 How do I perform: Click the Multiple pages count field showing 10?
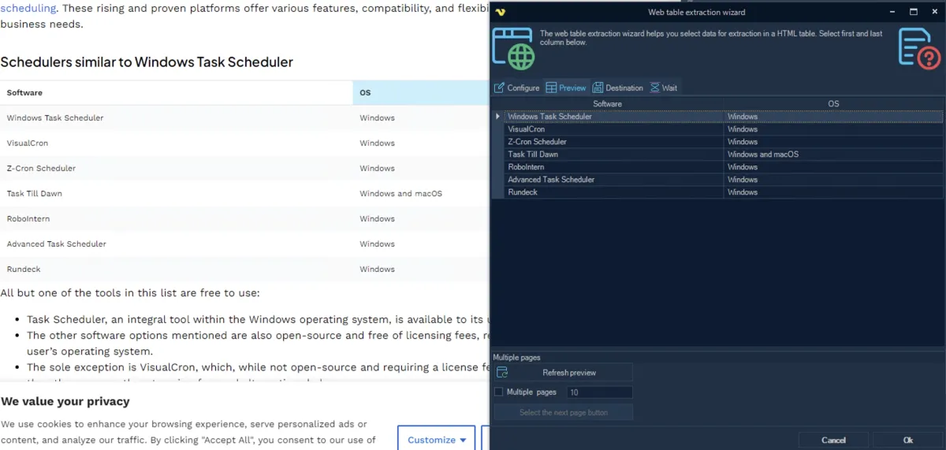(x=599, y=392)
